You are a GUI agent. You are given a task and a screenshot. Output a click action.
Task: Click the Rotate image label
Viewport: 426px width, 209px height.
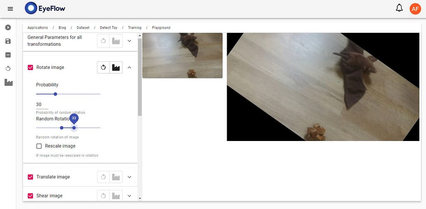pos(50,68)
